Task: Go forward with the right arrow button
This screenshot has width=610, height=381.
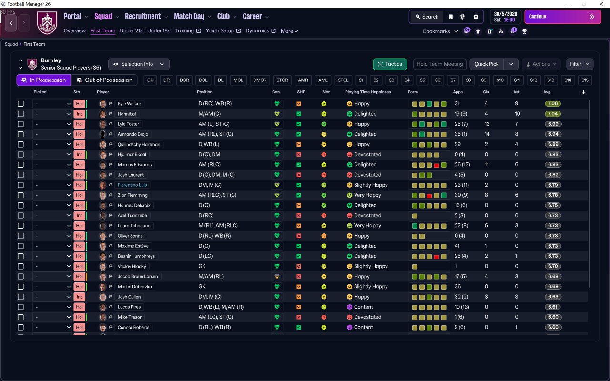Action: (24, 23)
